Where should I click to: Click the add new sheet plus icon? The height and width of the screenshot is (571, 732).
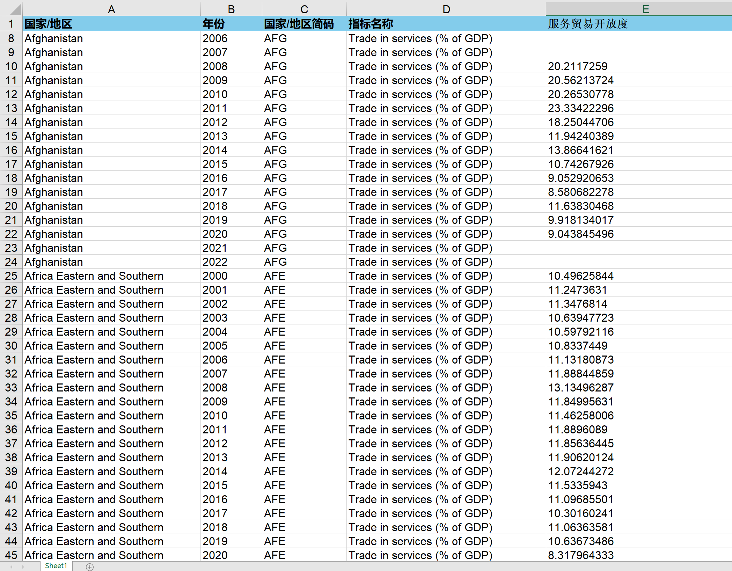pyautogui.click(x=90, y=567)
